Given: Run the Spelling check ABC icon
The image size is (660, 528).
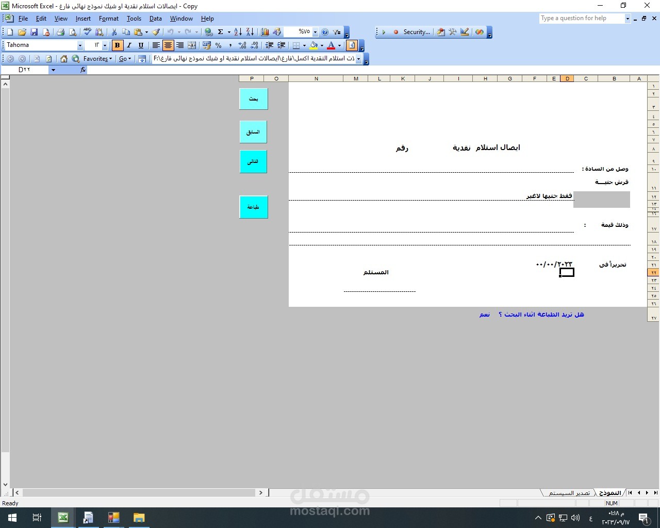Looking at the screenshot, I should tap(87, 32).
